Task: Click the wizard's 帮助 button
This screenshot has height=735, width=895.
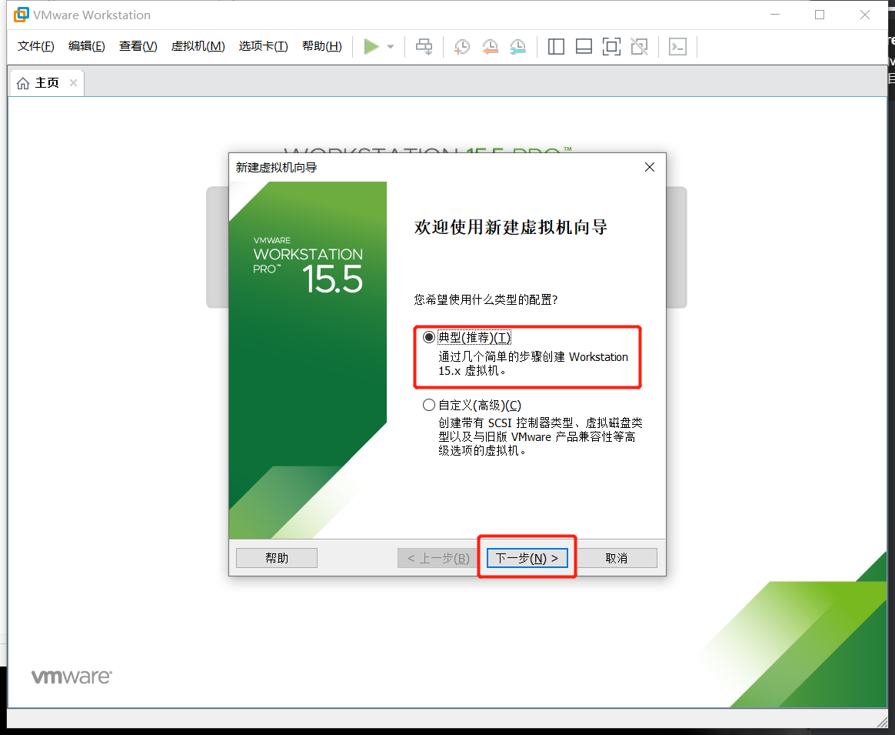Action: 276,557
